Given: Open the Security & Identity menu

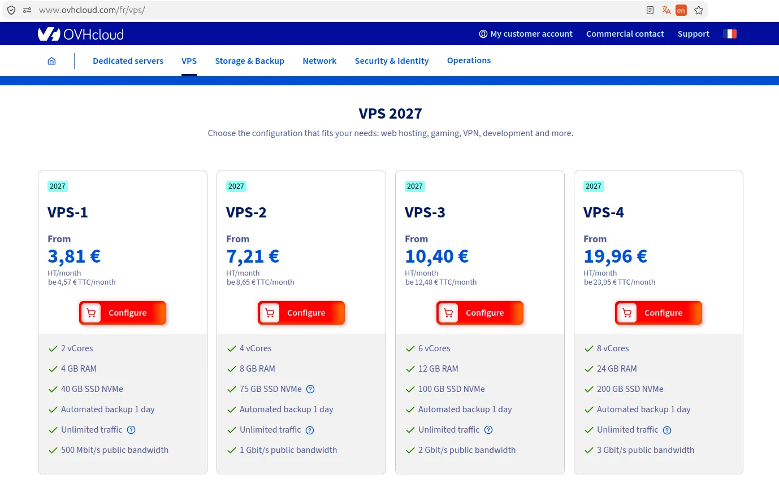Looking at the screenshot, I should [x=392, y=61].
